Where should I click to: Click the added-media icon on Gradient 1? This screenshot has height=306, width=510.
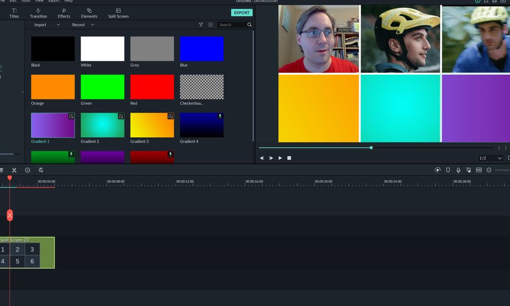pos(71,116)
